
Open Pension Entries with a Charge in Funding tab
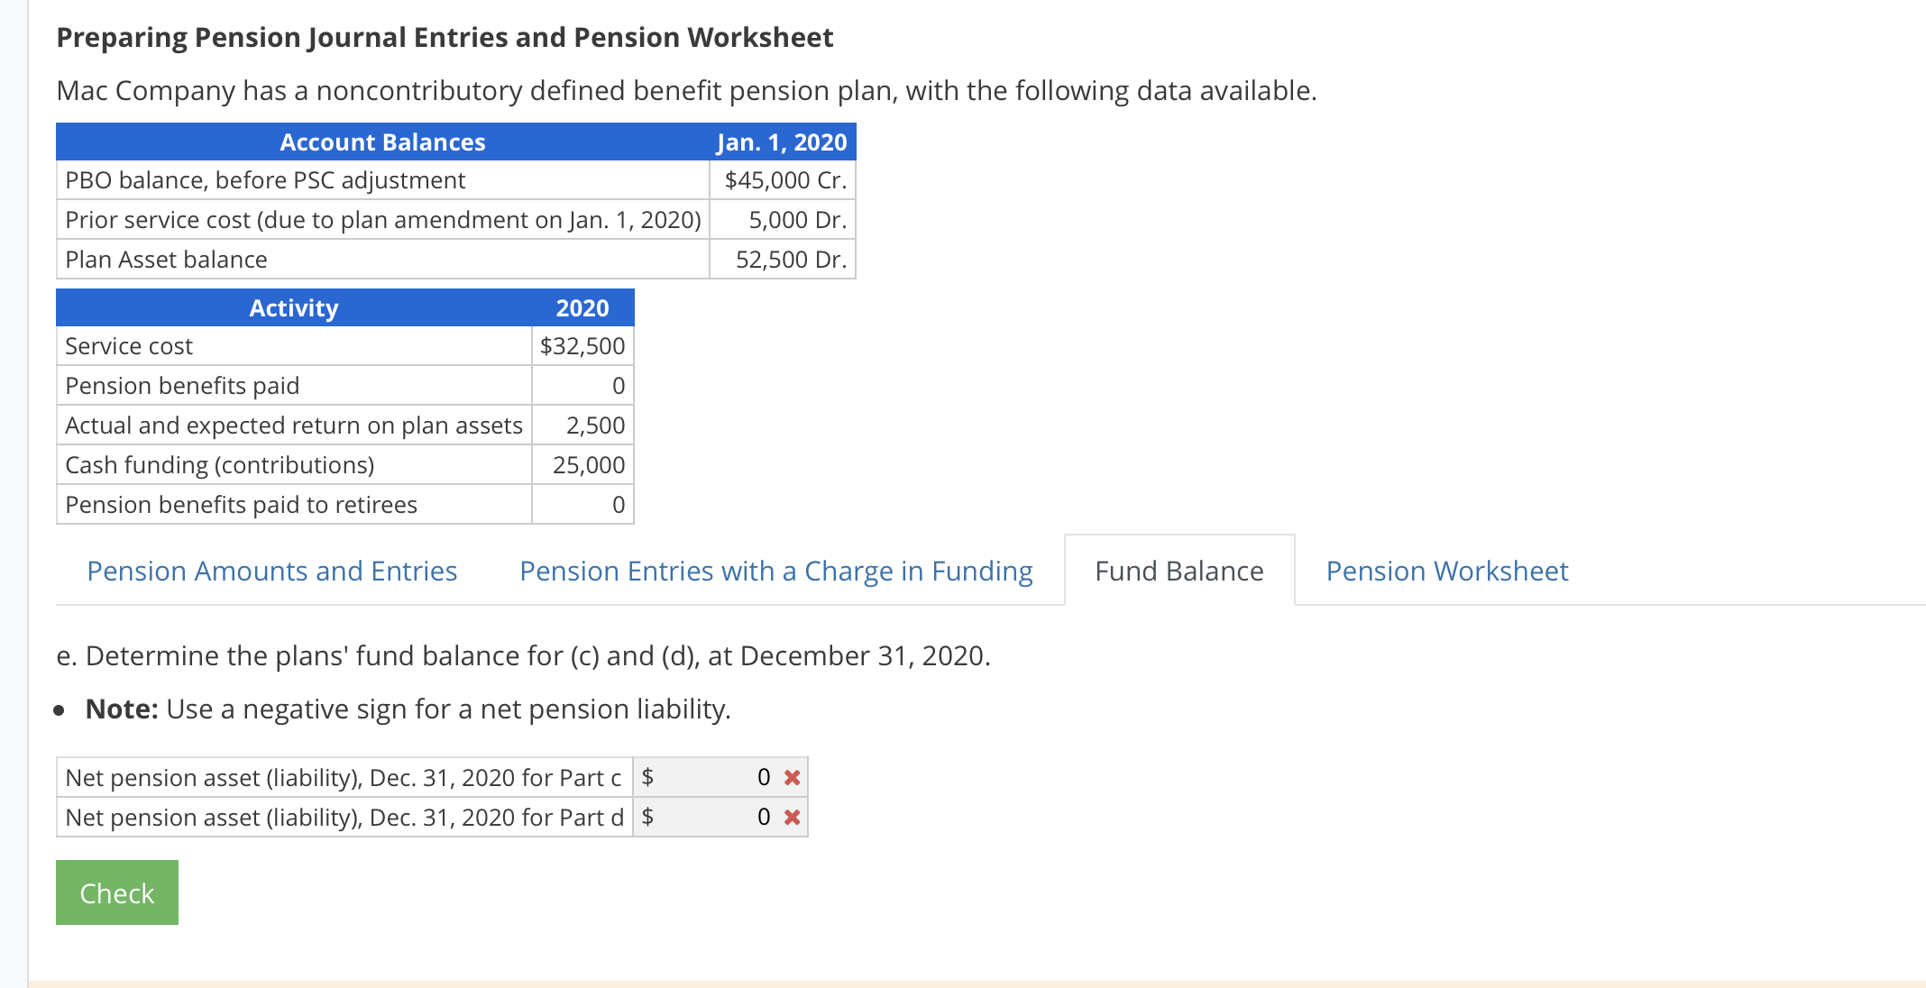(776, 570)
